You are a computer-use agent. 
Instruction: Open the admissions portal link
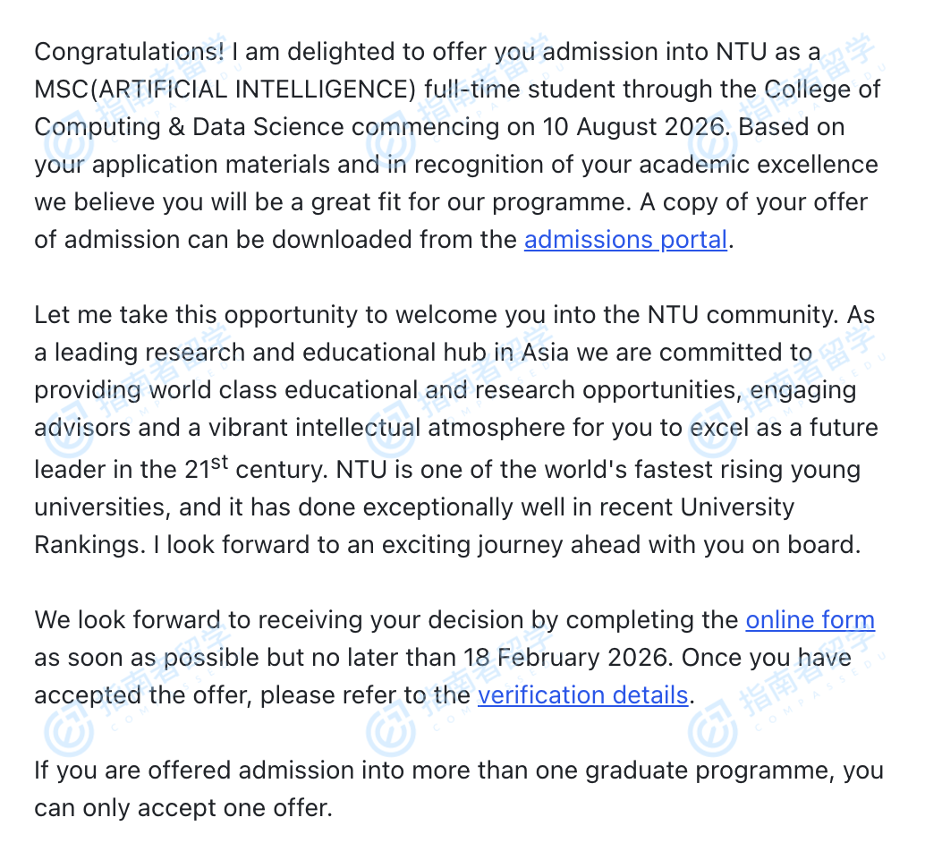point(625,240)
